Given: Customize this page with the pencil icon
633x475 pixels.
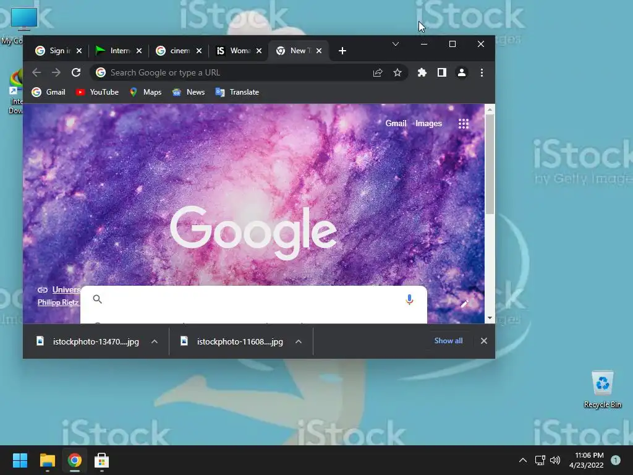Looking at the screenshot, I should point(465,303).
